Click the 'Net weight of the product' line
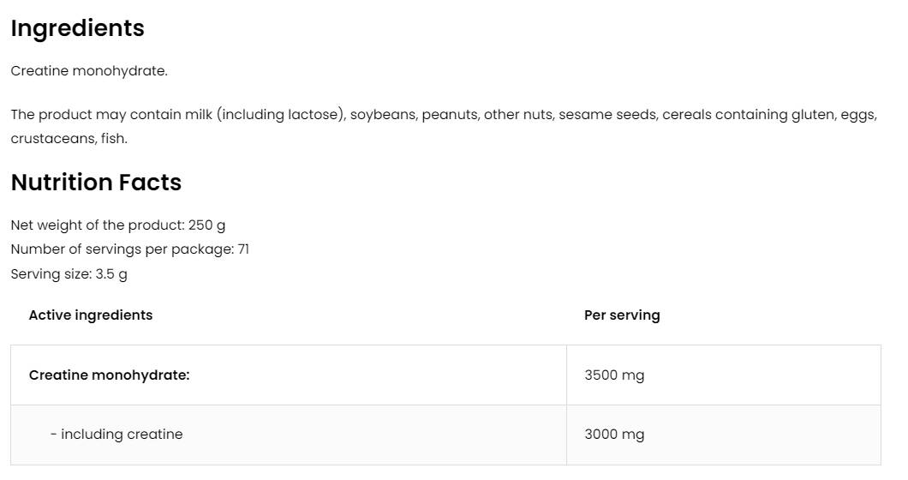The image size is (908, 480). [x=97, y=225]
